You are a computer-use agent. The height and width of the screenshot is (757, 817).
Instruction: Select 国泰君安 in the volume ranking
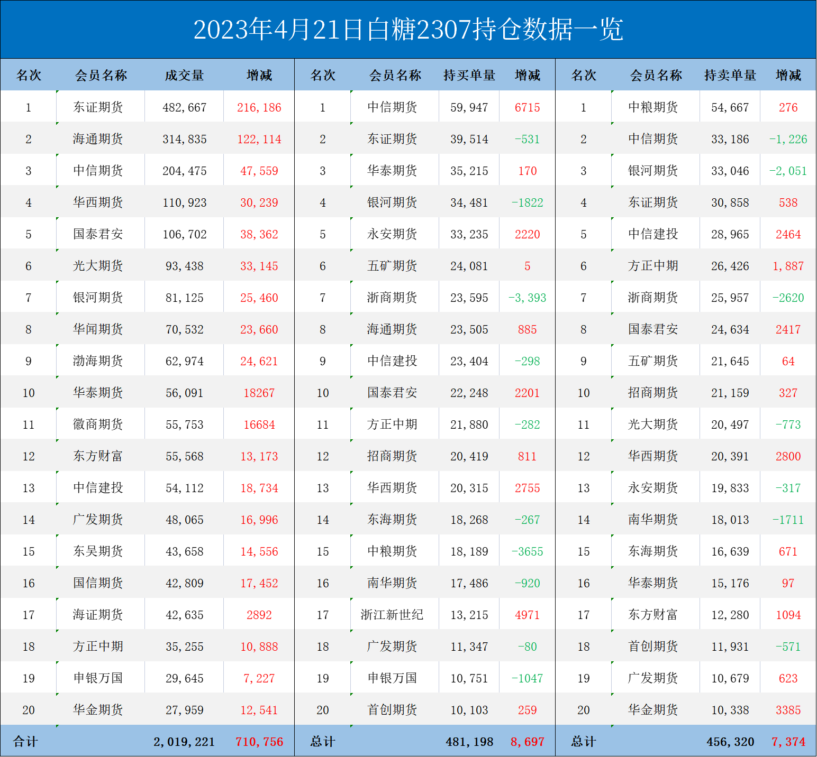[x=98, y=234]
